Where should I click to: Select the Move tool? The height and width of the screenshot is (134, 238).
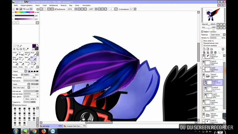coord(14,49)
